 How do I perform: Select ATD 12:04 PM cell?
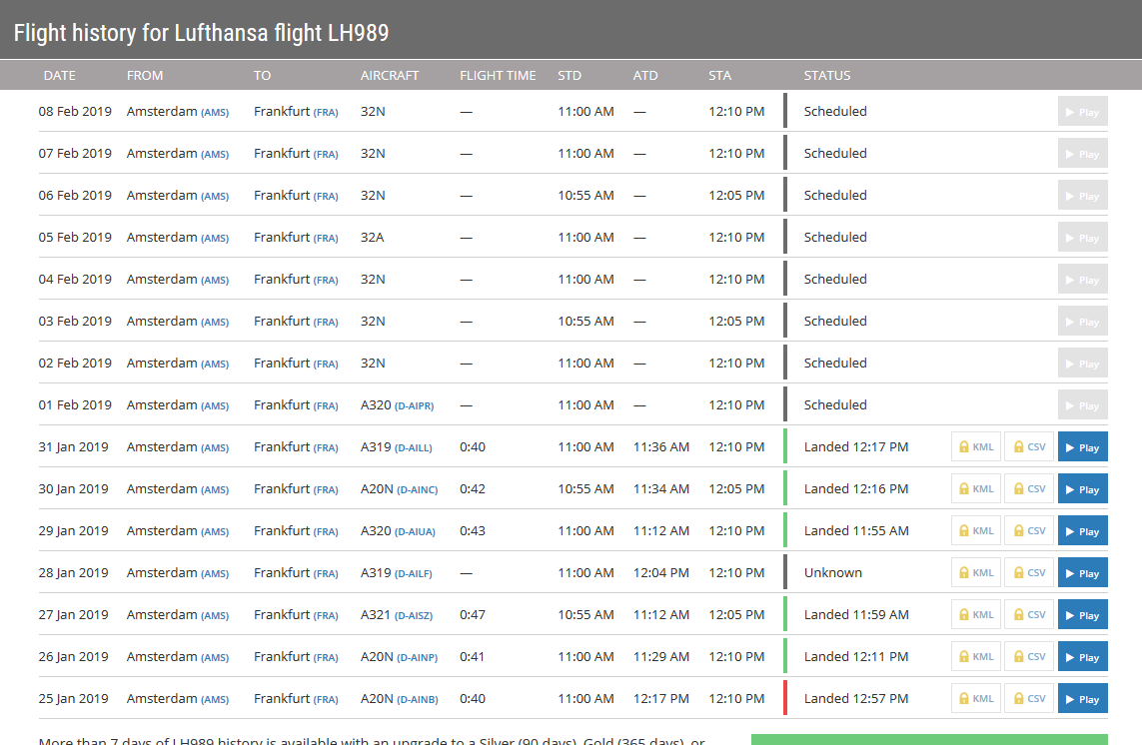point(661,572)
